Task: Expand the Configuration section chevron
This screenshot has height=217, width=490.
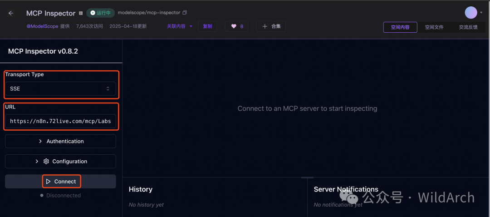Action: [37, 161]
